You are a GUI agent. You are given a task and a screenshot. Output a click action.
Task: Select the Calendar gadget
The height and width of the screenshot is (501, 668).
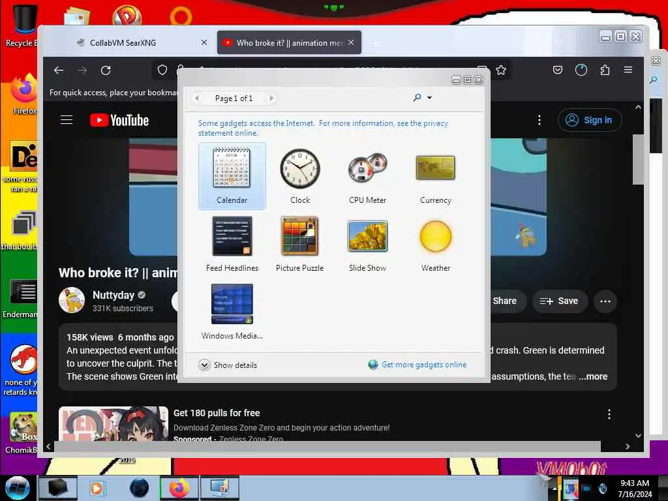[x=232, y=175]
